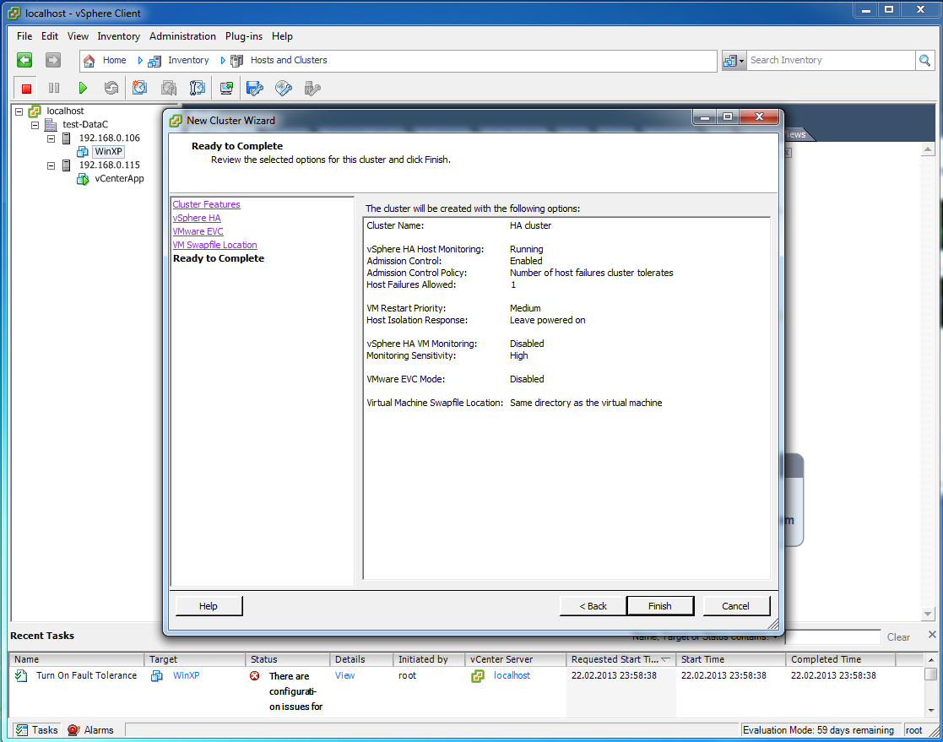Take a snapshot of the virtual machine

click(x=139, y=89)
